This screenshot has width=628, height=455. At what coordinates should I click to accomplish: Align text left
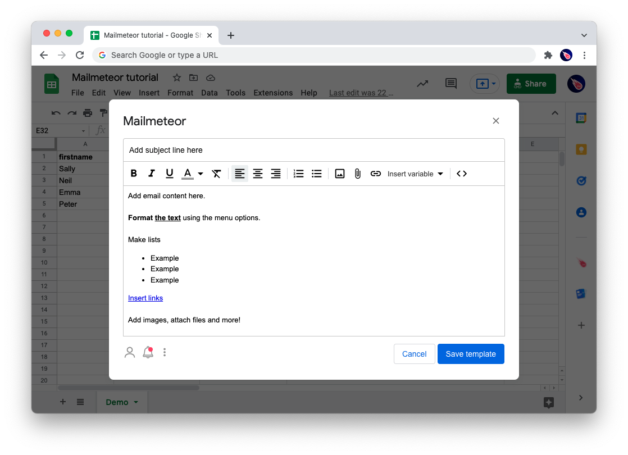pyautogui.click(x=239, y=174)
